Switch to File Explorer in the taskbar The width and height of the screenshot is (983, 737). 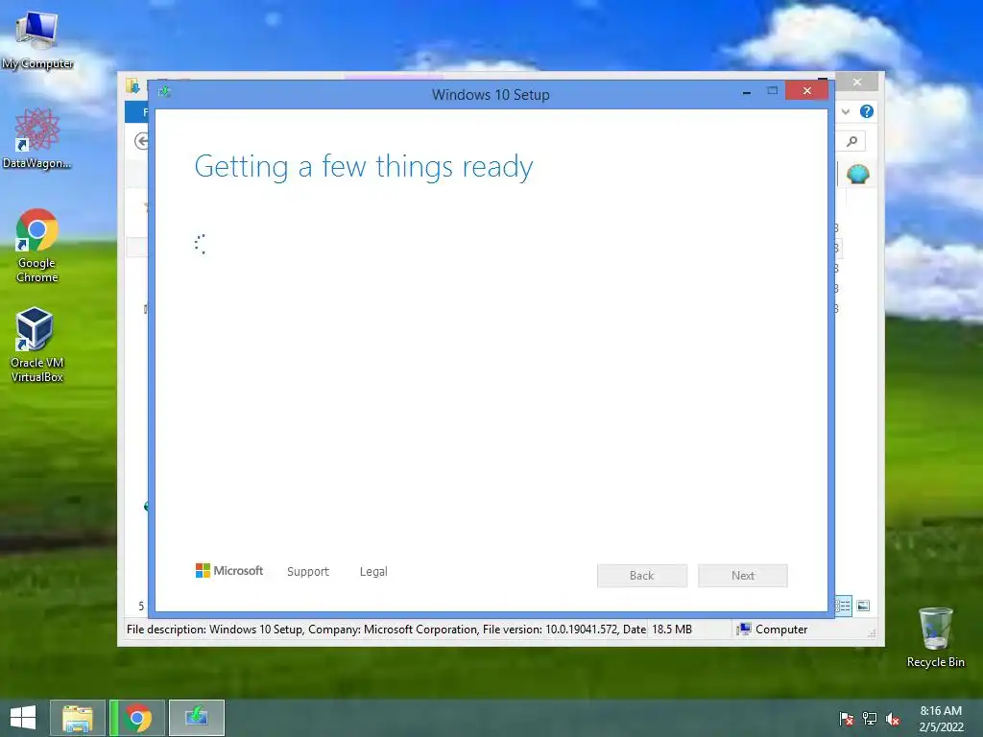click(x=78, y=718)
